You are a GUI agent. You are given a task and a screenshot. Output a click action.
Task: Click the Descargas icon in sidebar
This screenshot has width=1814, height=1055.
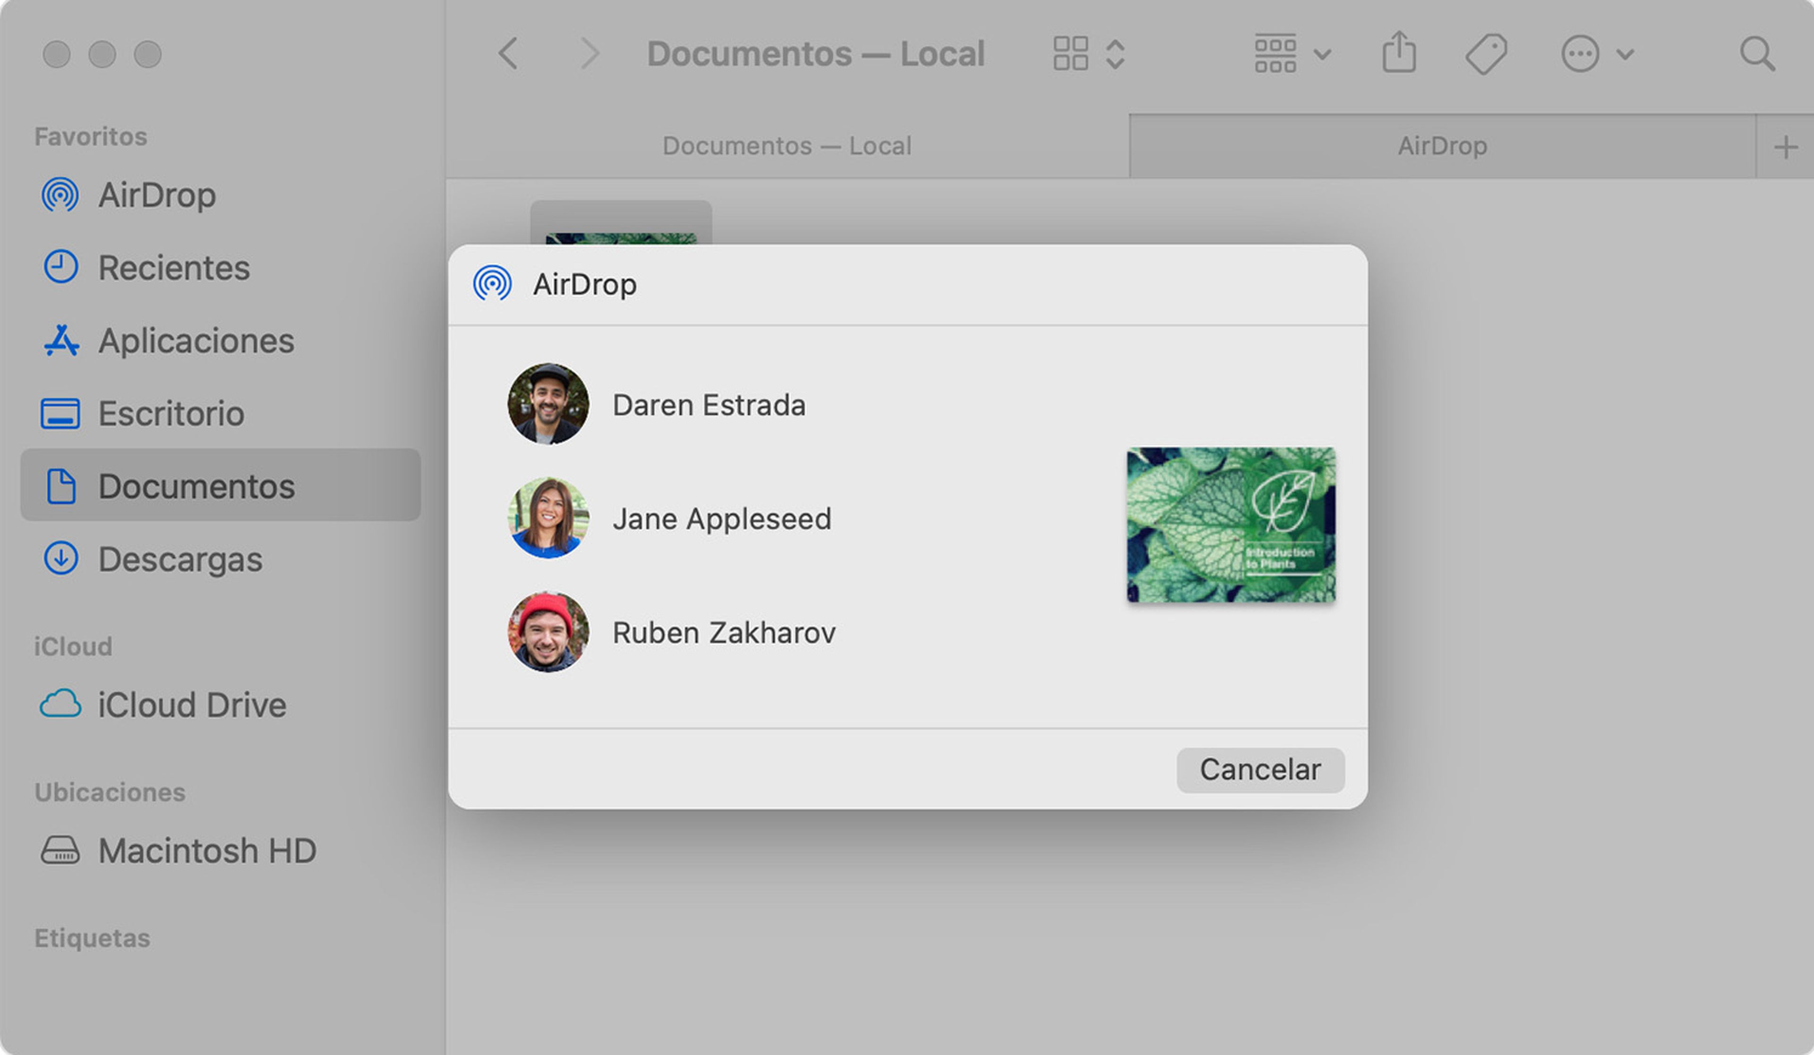tap(61, 558)
